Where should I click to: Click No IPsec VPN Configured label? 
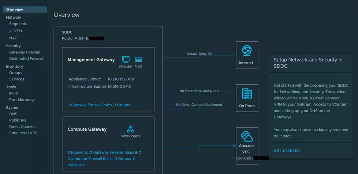coord(199,91)
